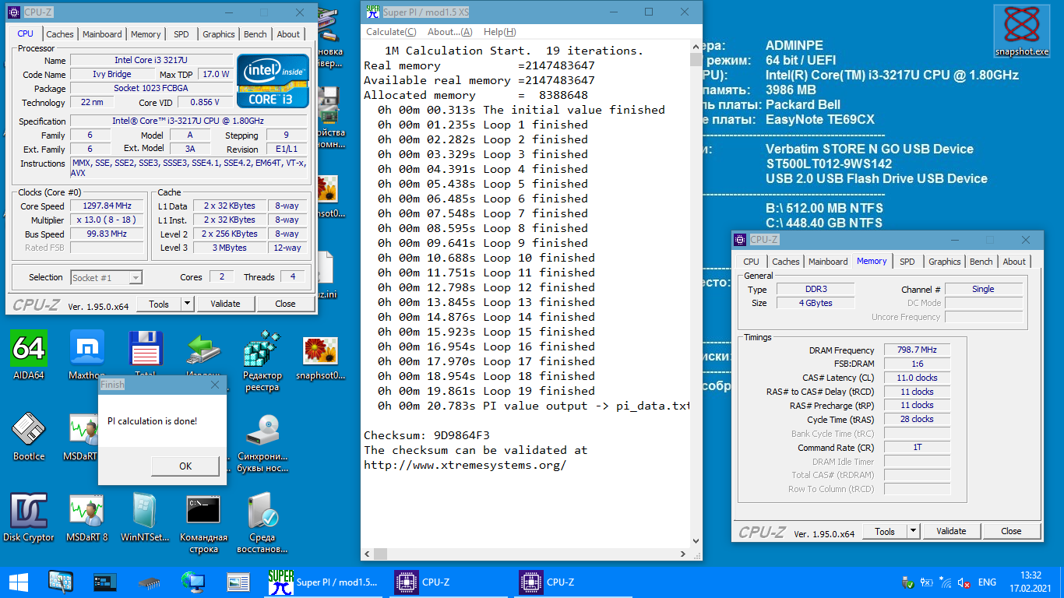This screenshot has width=1064, height=598.
Task: Switch to Caches tab in CPU-Z CPU window
Action: coord(60,34)
